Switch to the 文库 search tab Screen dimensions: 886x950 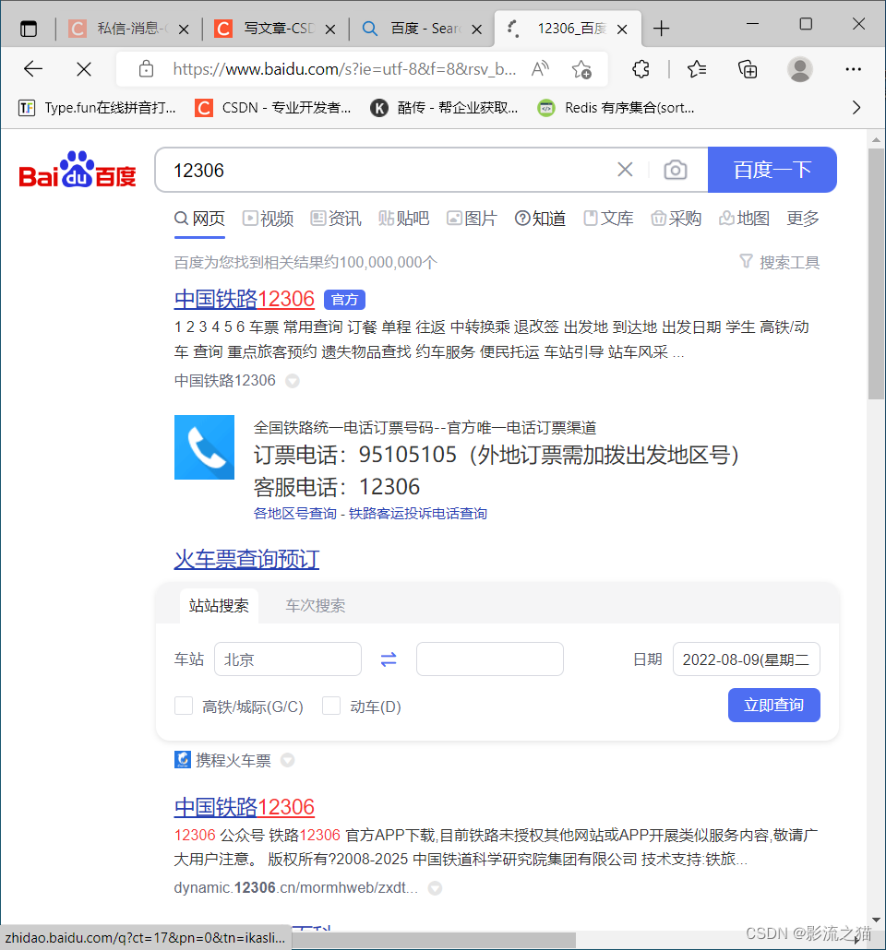pyautogui.click(x=608, y=218)
